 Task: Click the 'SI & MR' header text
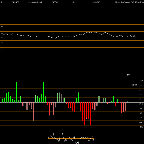[x=15, y=2]
